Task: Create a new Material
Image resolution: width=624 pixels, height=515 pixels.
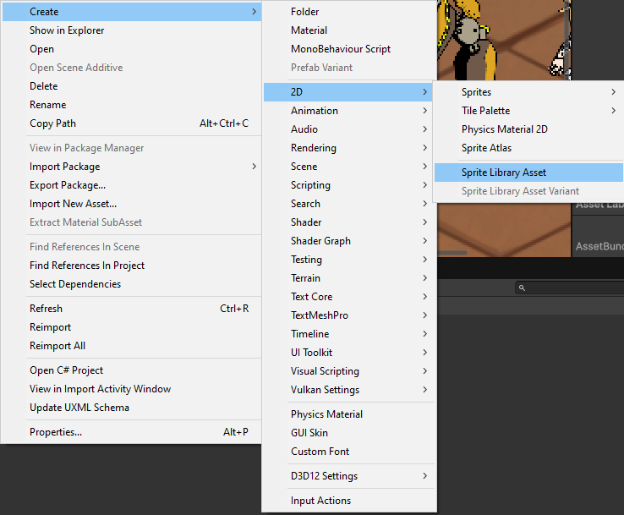Action: [x=309, y=30]
